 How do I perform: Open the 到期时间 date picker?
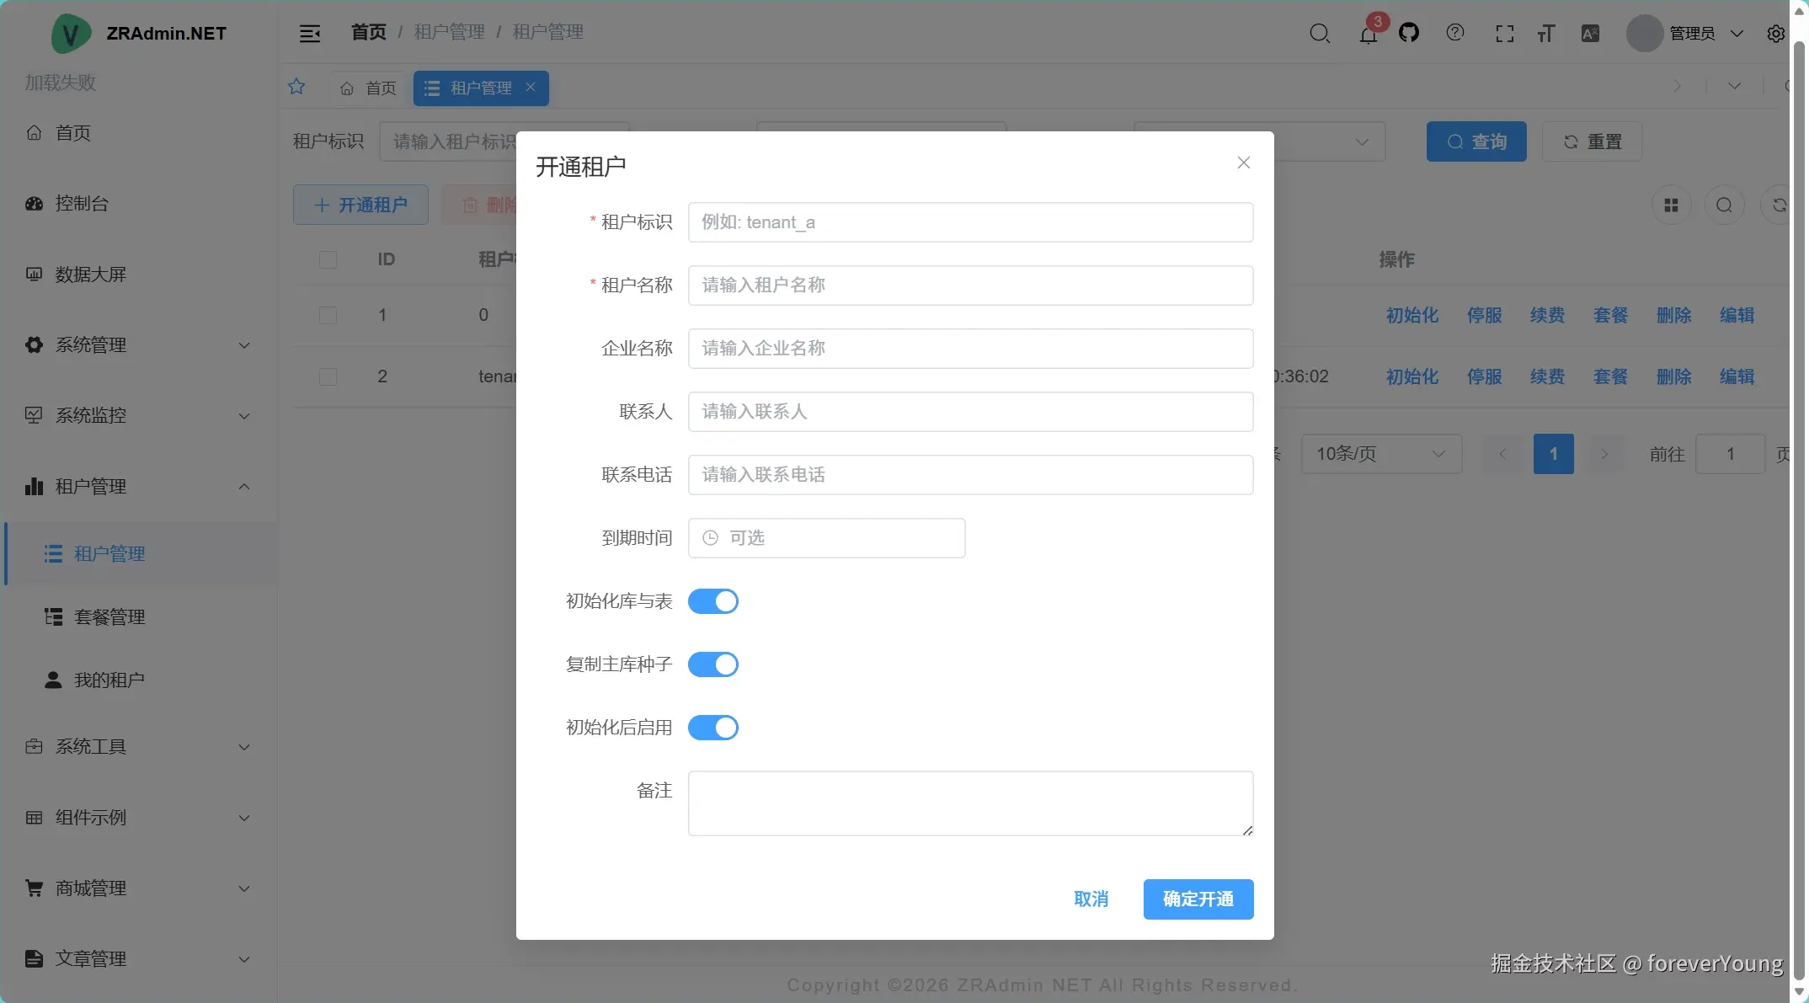pyautogui.click(x=827, y=538)
